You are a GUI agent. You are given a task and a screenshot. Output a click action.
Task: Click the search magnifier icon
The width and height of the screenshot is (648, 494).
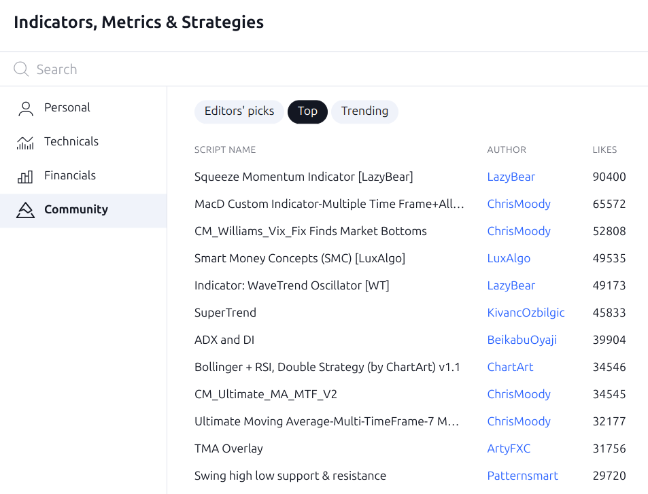click(20, 69)
